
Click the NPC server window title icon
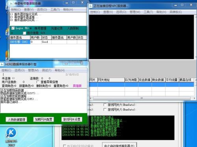click(91, 6)
